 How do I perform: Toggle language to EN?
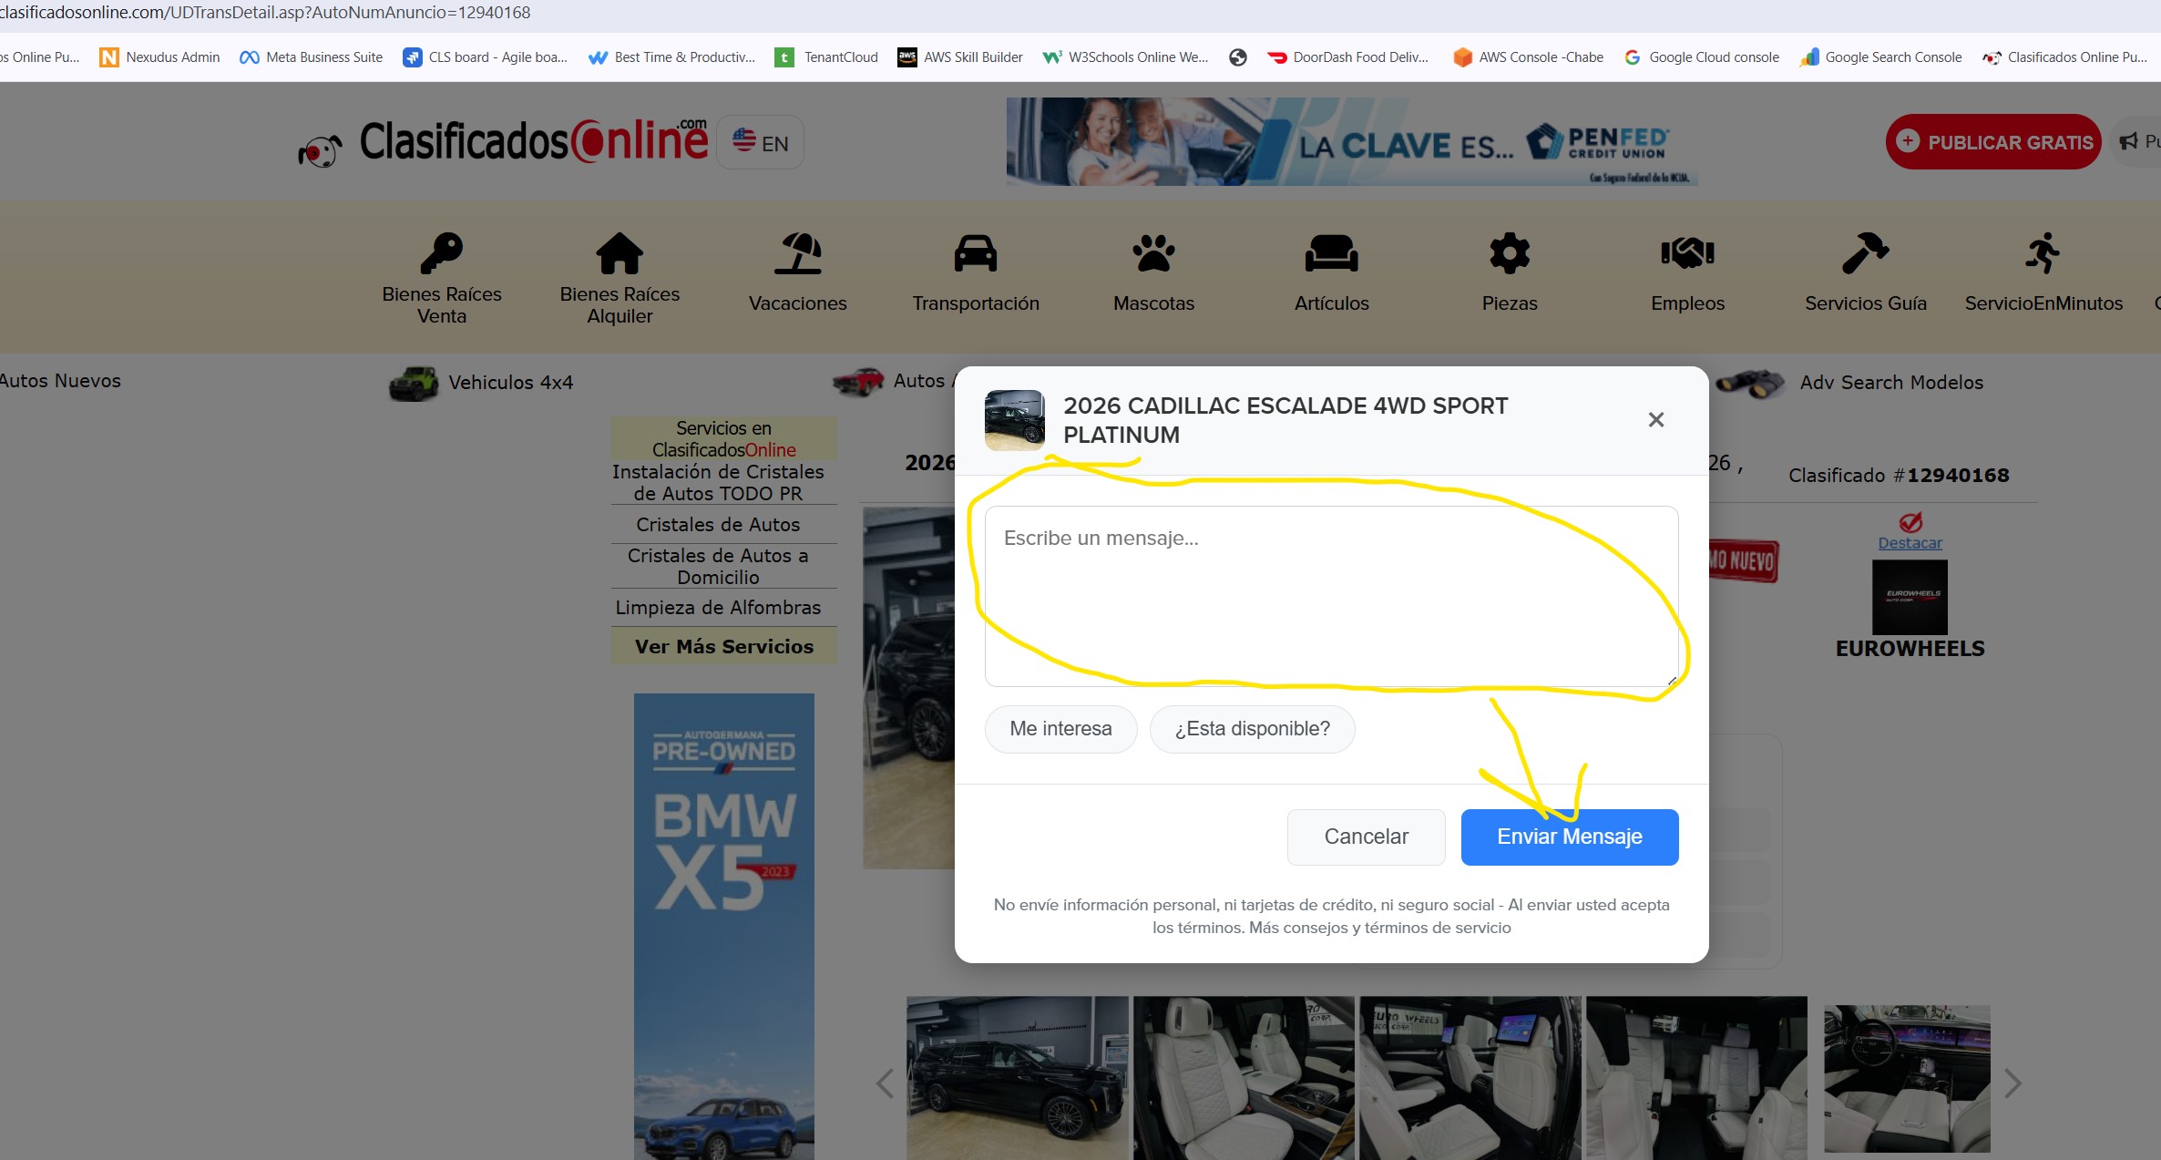(761, 143)
